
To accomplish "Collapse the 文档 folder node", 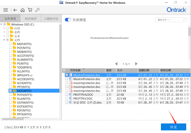I will pyautogui.click(x=4, y=40).
